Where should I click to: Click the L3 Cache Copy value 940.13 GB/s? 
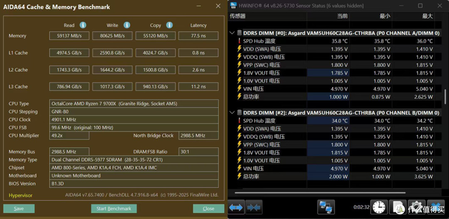click(x=155, y=86)
